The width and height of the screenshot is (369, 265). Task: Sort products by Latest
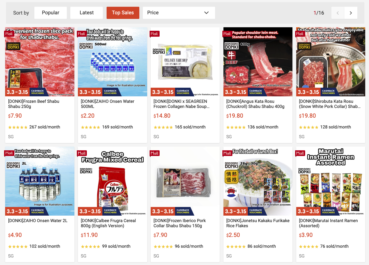87,13
